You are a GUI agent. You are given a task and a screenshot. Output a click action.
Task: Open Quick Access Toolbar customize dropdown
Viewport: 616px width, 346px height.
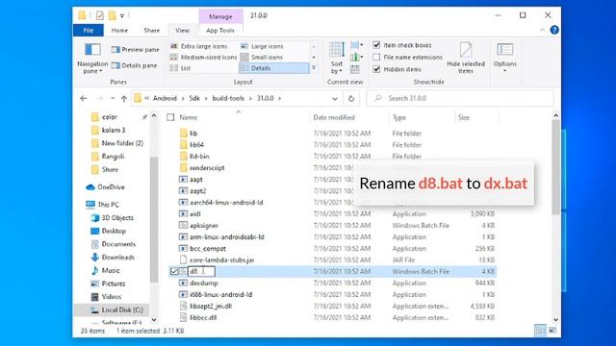coord(122,16)
